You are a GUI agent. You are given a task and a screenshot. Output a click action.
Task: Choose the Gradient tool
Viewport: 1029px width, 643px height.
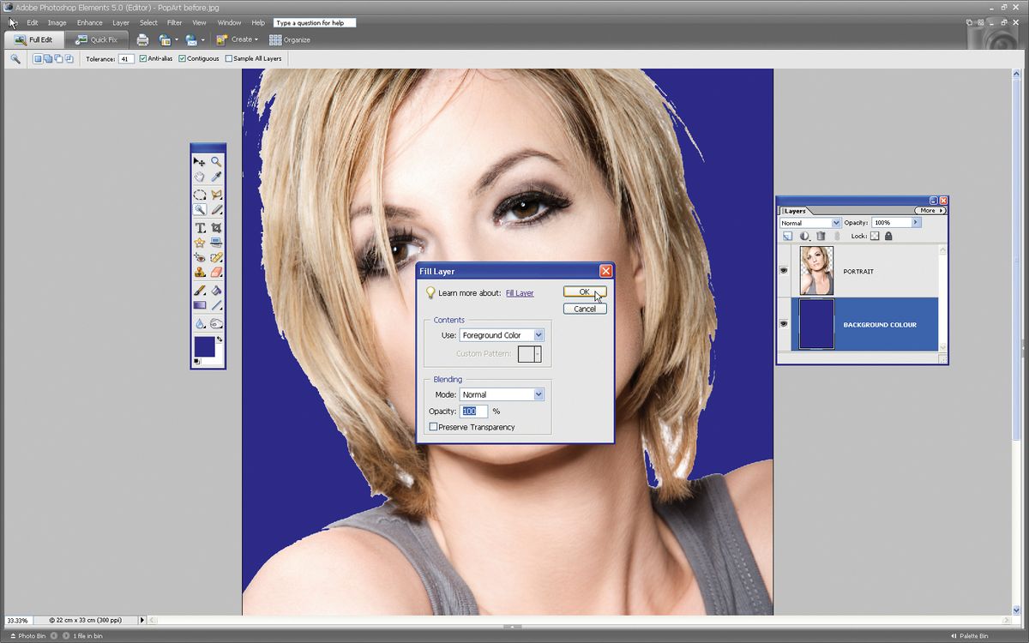(200, 305)
